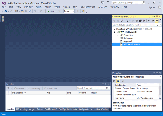This screenshot has height=116, width=163.
Task: Click the account picture icon beside Sign in
Action: pos(160,7)
